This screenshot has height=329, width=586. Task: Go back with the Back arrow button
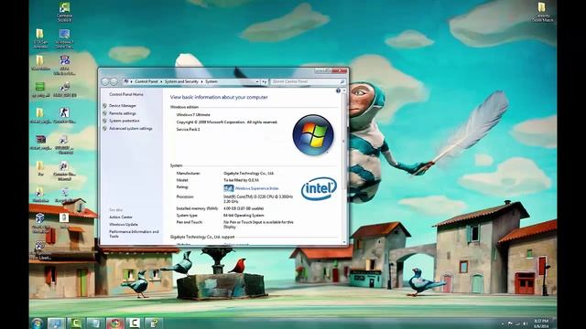click(x=105, y=81)
